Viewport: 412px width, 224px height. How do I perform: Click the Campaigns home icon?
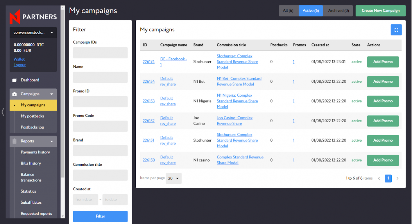point(15,94)
